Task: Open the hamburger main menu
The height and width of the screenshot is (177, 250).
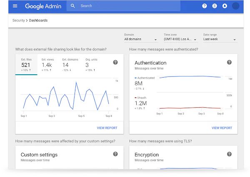Action: pos(15,6)
